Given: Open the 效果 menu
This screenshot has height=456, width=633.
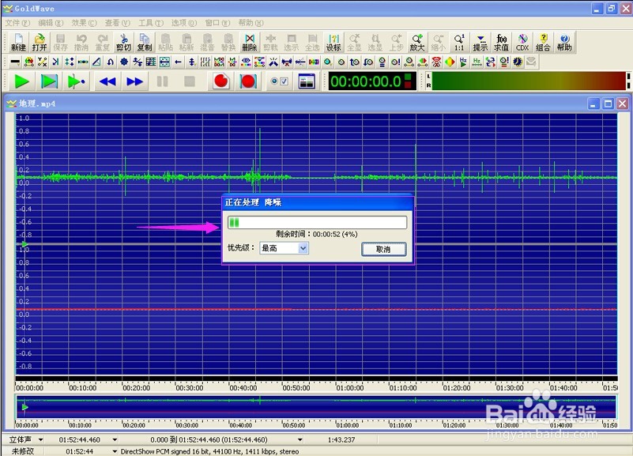Looking at the screenshot, I should 85,23.
